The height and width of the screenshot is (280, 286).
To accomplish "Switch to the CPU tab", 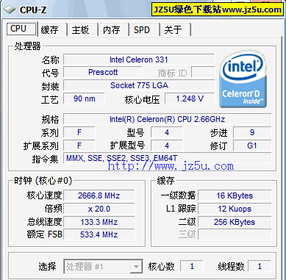I will pos(21,29).
